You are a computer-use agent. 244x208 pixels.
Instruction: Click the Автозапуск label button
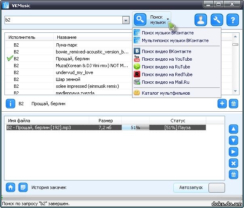[x=191, y=188]
